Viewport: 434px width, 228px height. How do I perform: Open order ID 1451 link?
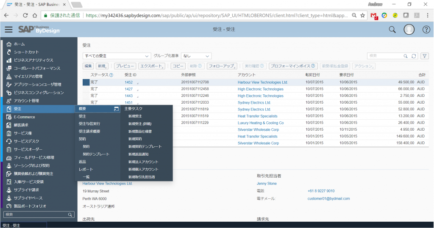pyautogui.click(x=128, y=102)
